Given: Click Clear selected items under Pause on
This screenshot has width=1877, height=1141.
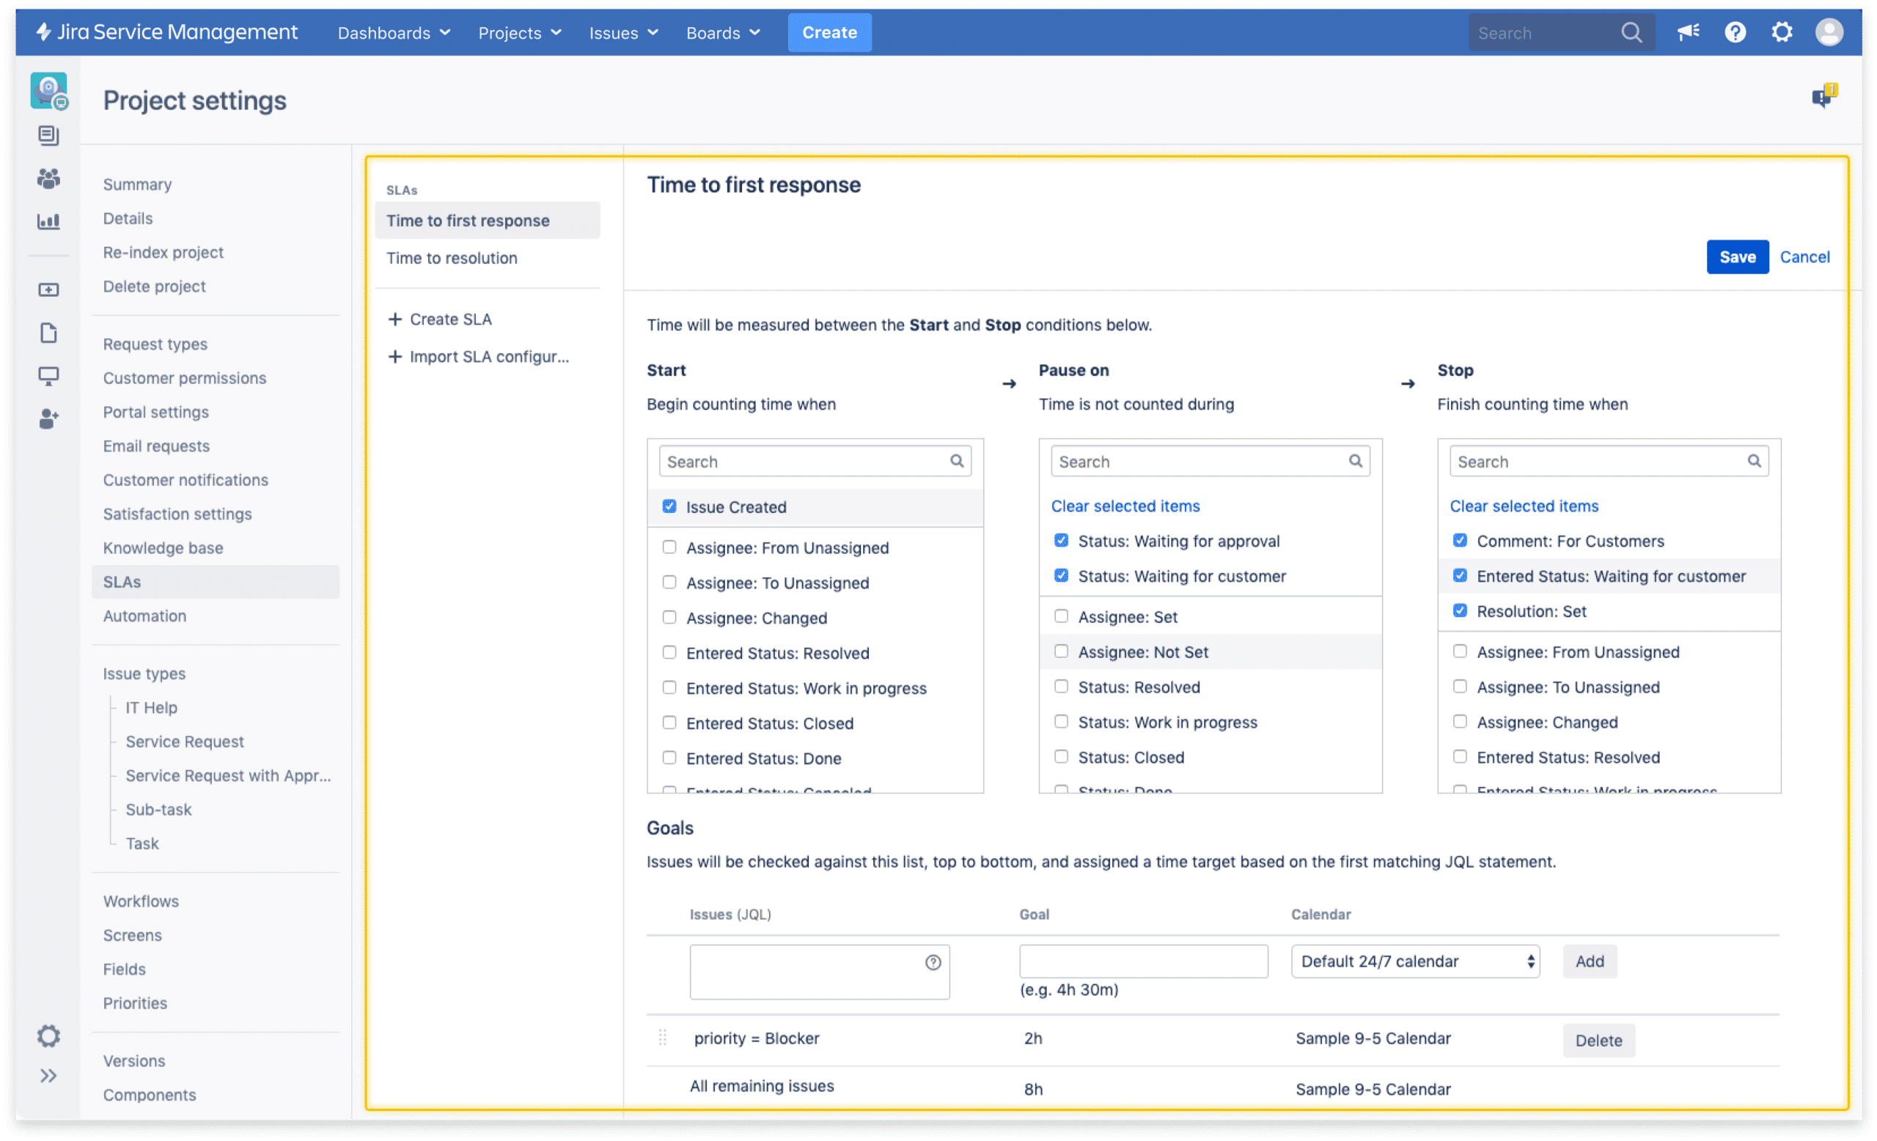Looking at the screenshot, I should click(1125, 506).
